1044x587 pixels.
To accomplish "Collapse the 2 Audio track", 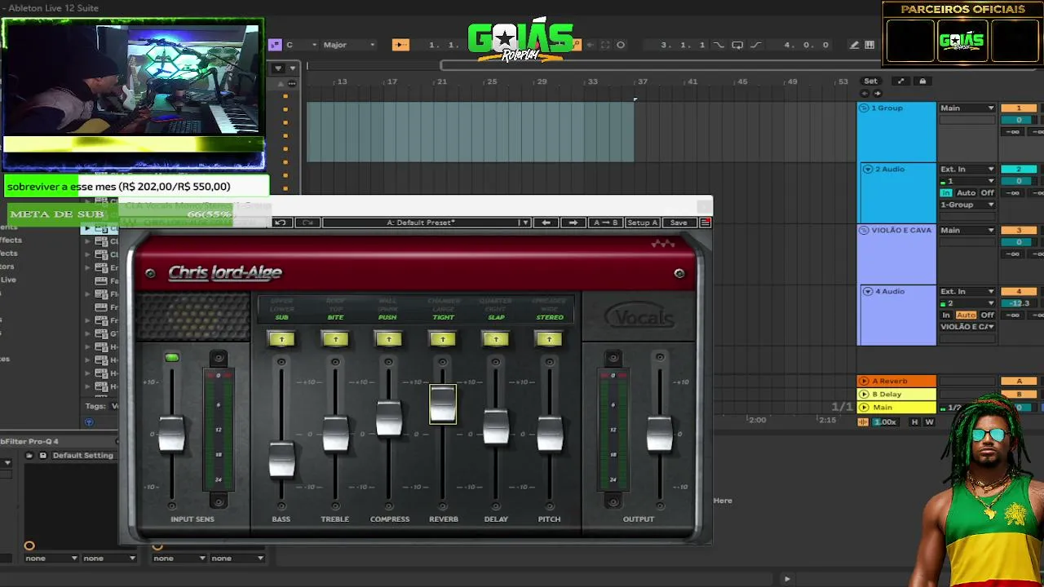I will pyautogui.click(x=868, y=169).
